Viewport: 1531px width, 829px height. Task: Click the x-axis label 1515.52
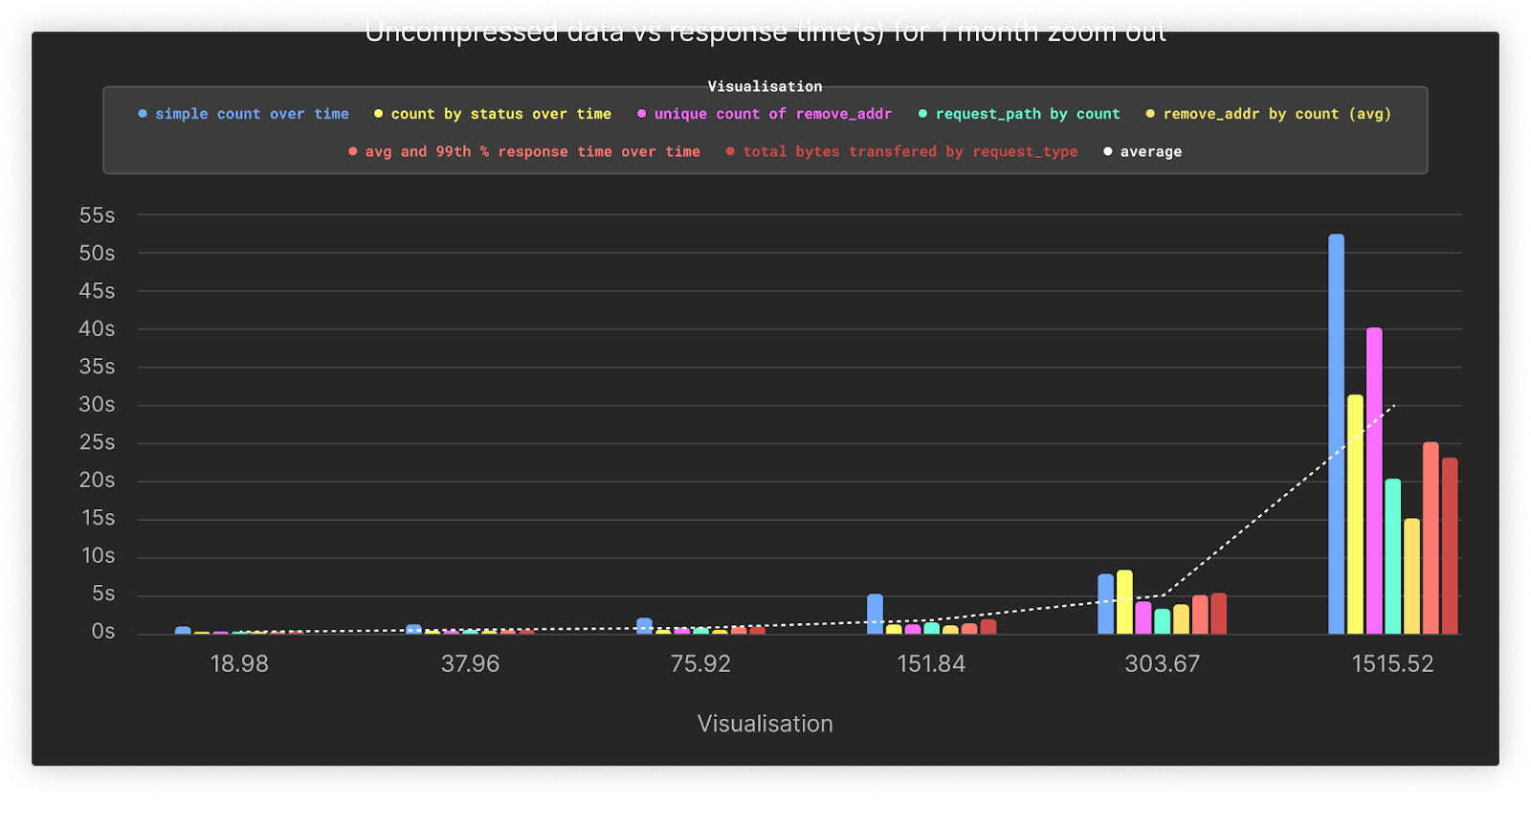pos(1392,664)
